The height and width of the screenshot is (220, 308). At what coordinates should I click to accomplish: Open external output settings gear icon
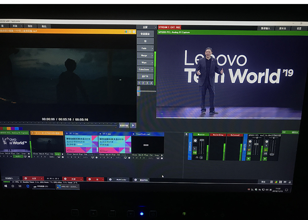(65, 178)
